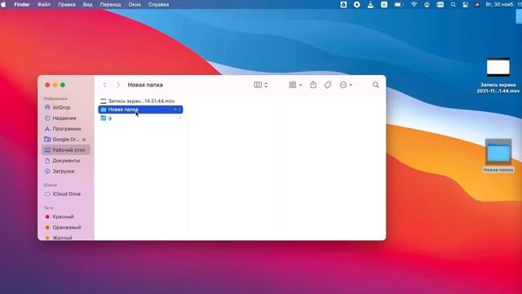Open the Файл menu
Image resolution: width=522 pixels, height=294 pixels.
click(44, 5)
